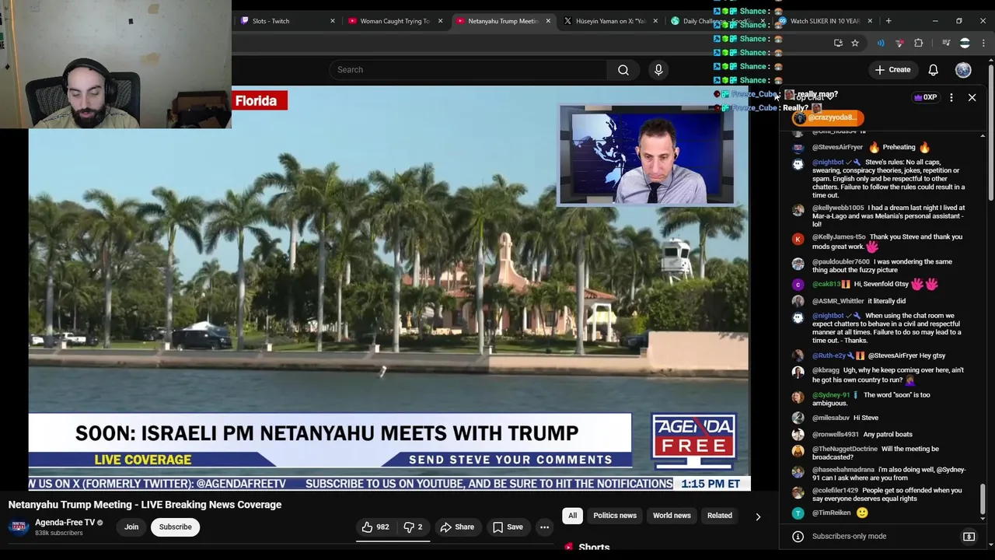Click the live video player
Viewport: 995px width, 560px height.
pyautogui.click(x=389, y=288)
